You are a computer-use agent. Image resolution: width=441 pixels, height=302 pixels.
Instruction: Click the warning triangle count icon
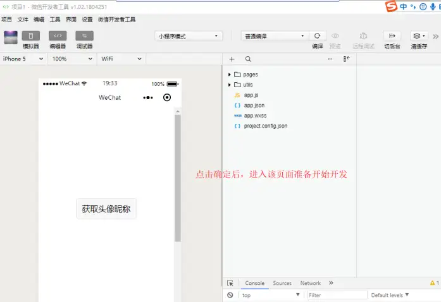(x=434, y=283)
